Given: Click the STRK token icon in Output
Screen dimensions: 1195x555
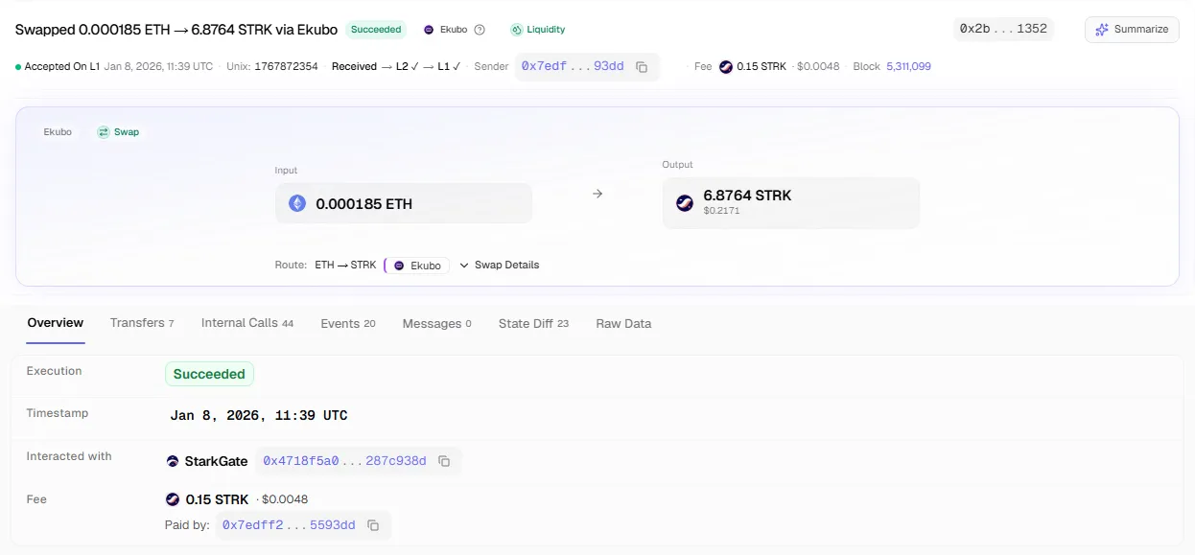Looking at the screenshot, I should point(685,202).
